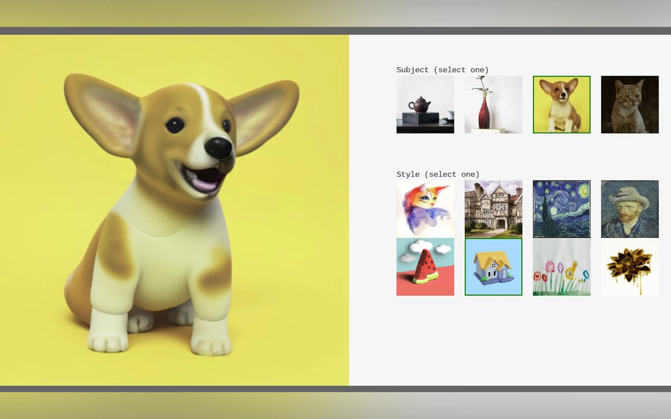Choose the red vase subject image
The image size is (671, 419).
click(x=493, y=104)
